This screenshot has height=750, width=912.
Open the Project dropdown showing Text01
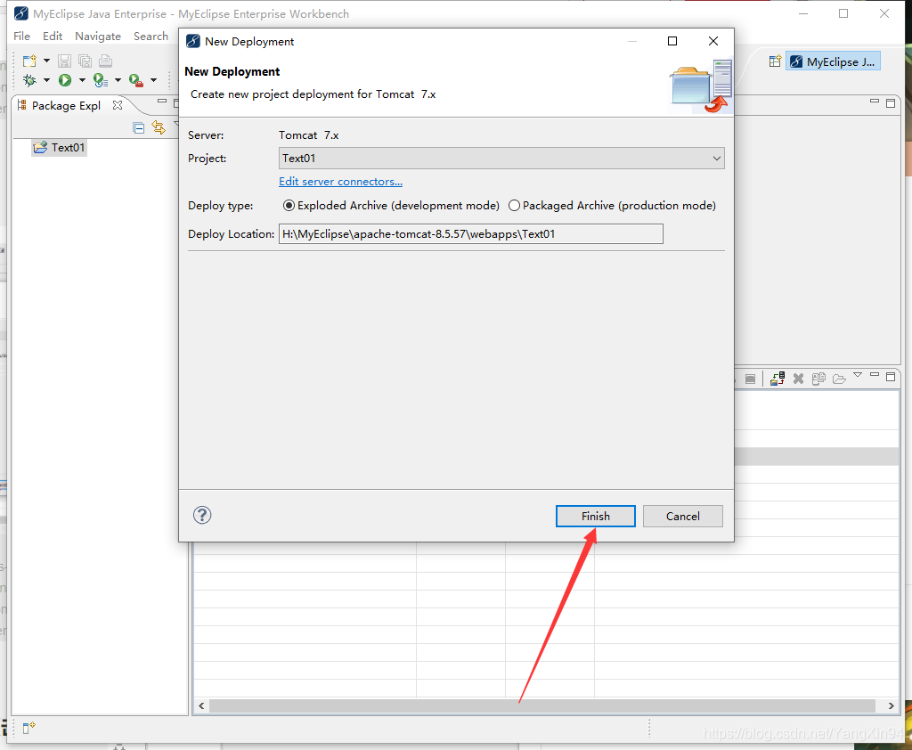[x=501, y=159]
